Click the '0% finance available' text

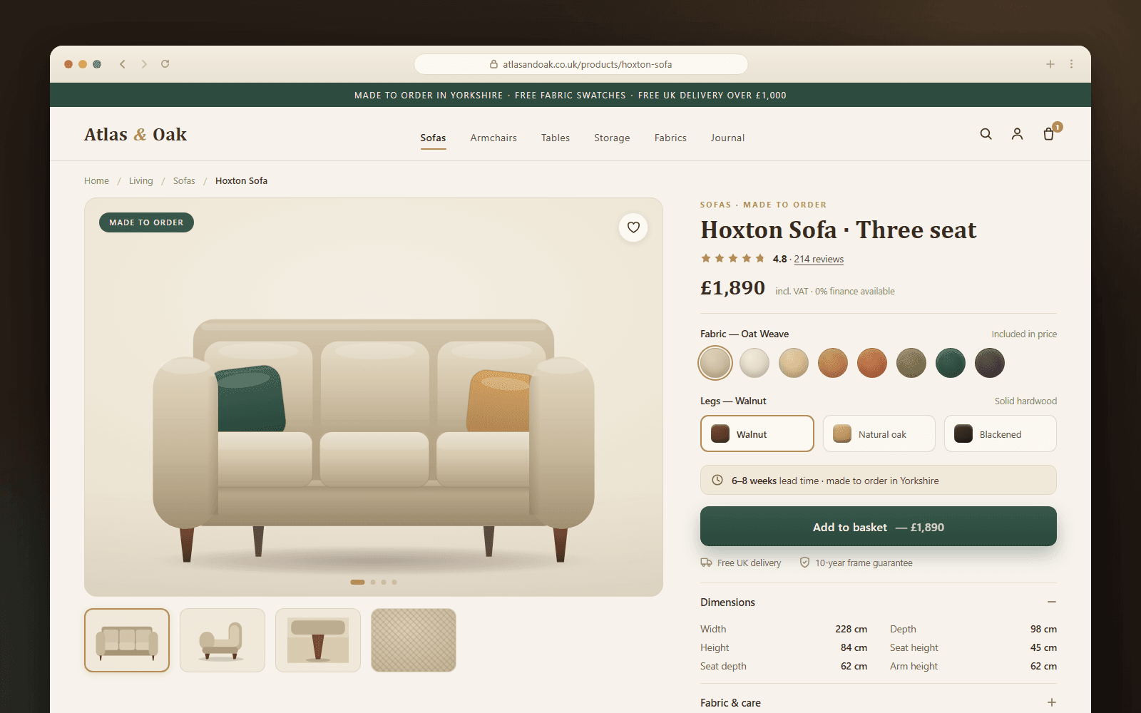point(855,292)
